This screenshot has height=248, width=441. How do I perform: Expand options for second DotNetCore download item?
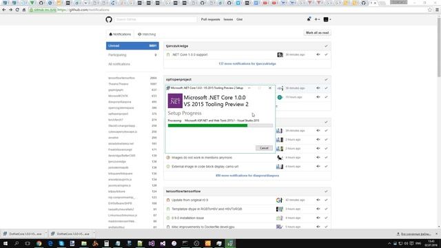tap(94, 234)
